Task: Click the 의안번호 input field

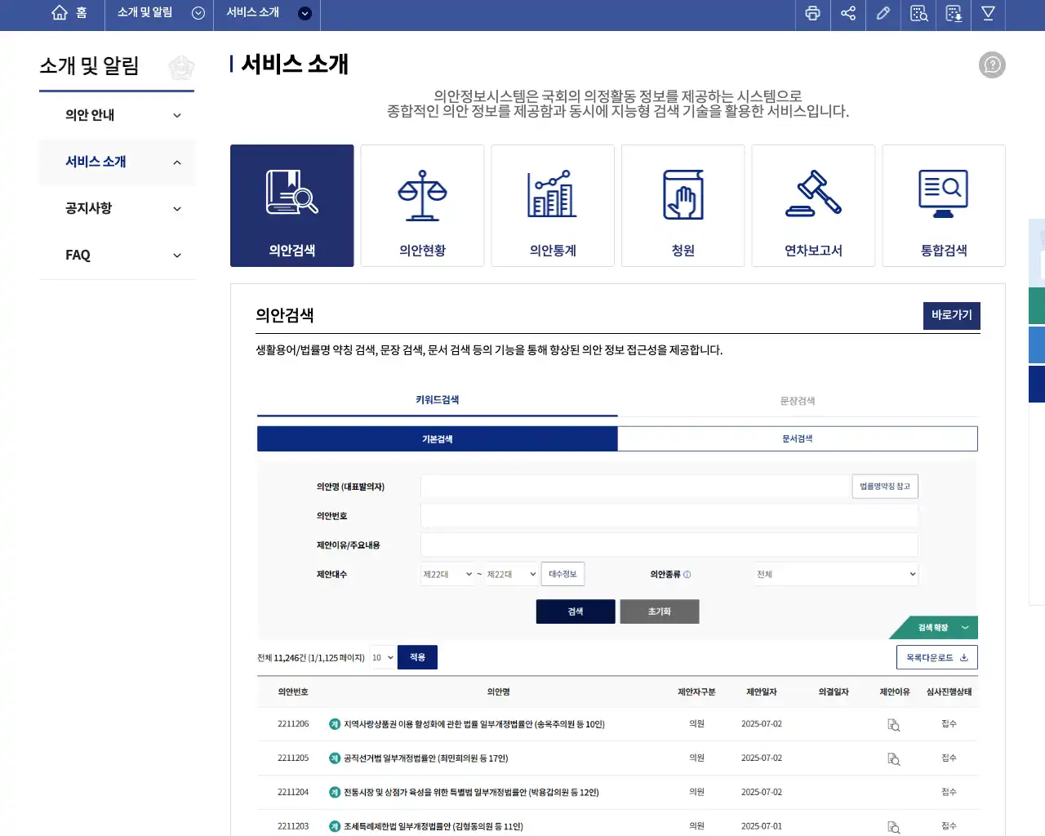Action: (x=669, y=516)
